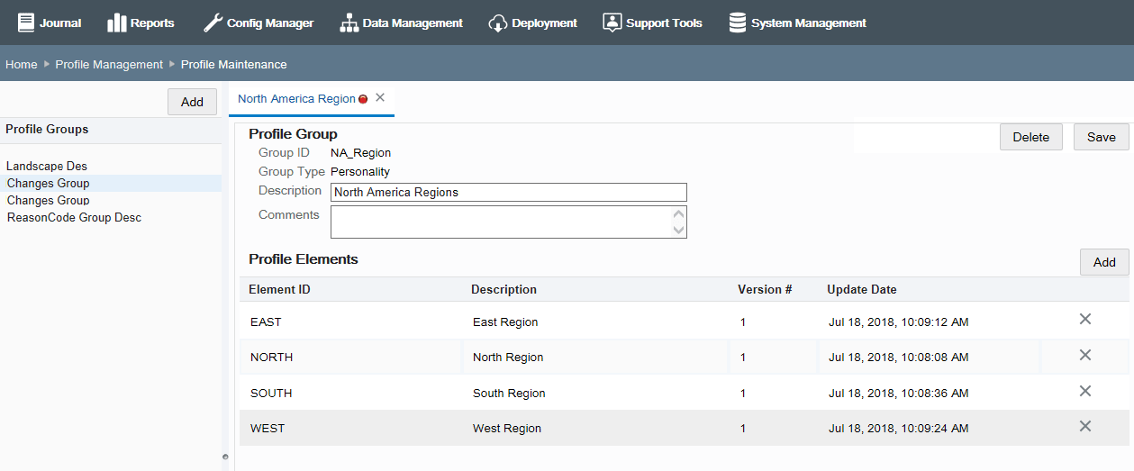Select Landscape Des profile group
The image size is (1134, 471).
(47, 166)
